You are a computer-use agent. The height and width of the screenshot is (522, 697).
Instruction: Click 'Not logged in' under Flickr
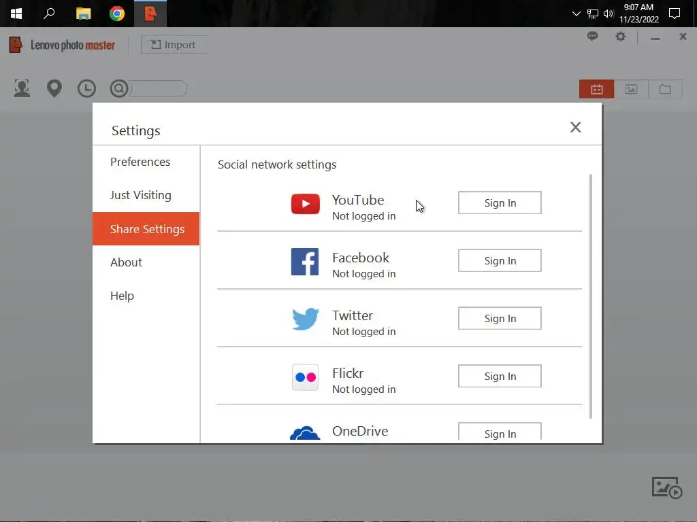click(363, 389)
